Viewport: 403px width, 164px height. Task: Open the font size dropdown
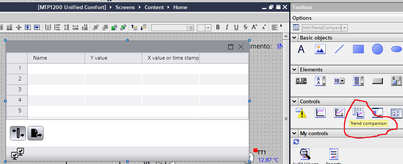(x=208, y=28)
